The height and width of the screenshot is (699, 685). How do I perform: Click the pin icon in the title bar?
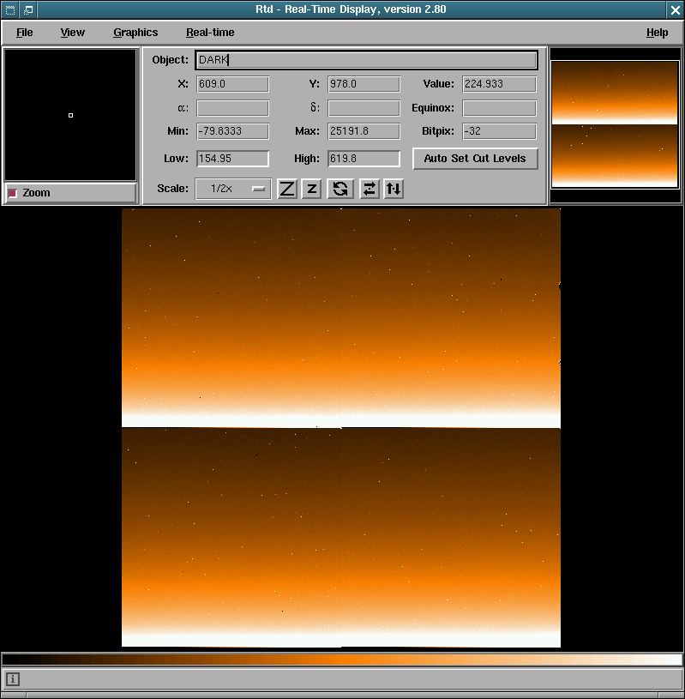click(27, 9)
